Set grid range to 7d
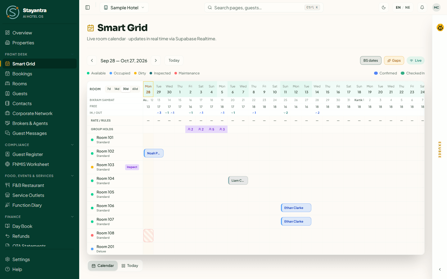 point(109,89)
